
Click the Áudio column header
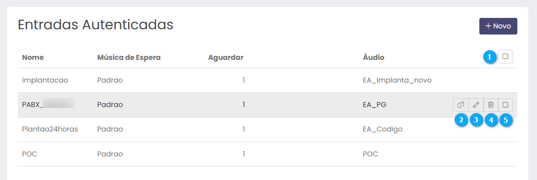[x=374, y=57]
